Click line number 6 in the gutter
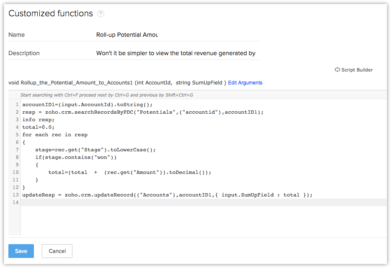Viewport: 391px width, 268px height. (16, 142)
